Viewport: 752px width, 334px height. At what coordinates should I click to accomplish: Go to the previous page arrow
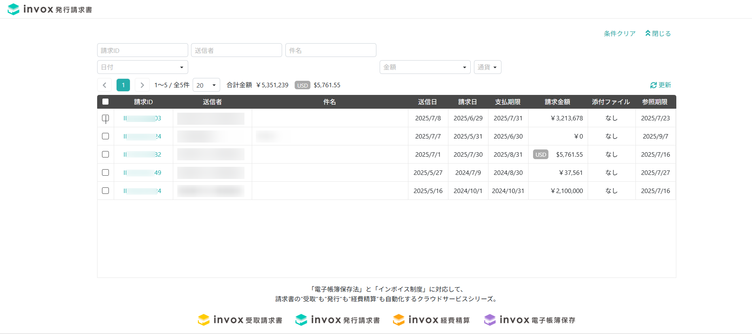pos(104,85)
